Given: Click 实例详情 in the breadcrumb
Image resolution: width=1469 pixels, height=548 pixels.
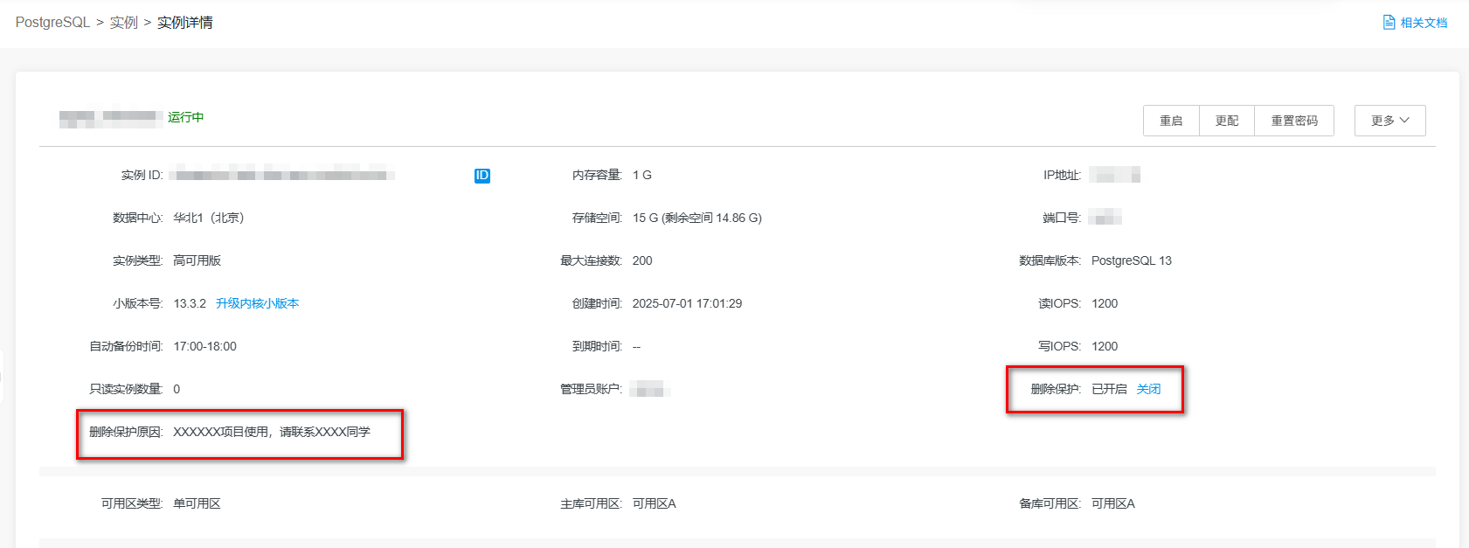Looking at the screenshot, I should pyautogui.click(x=184, y=23).
